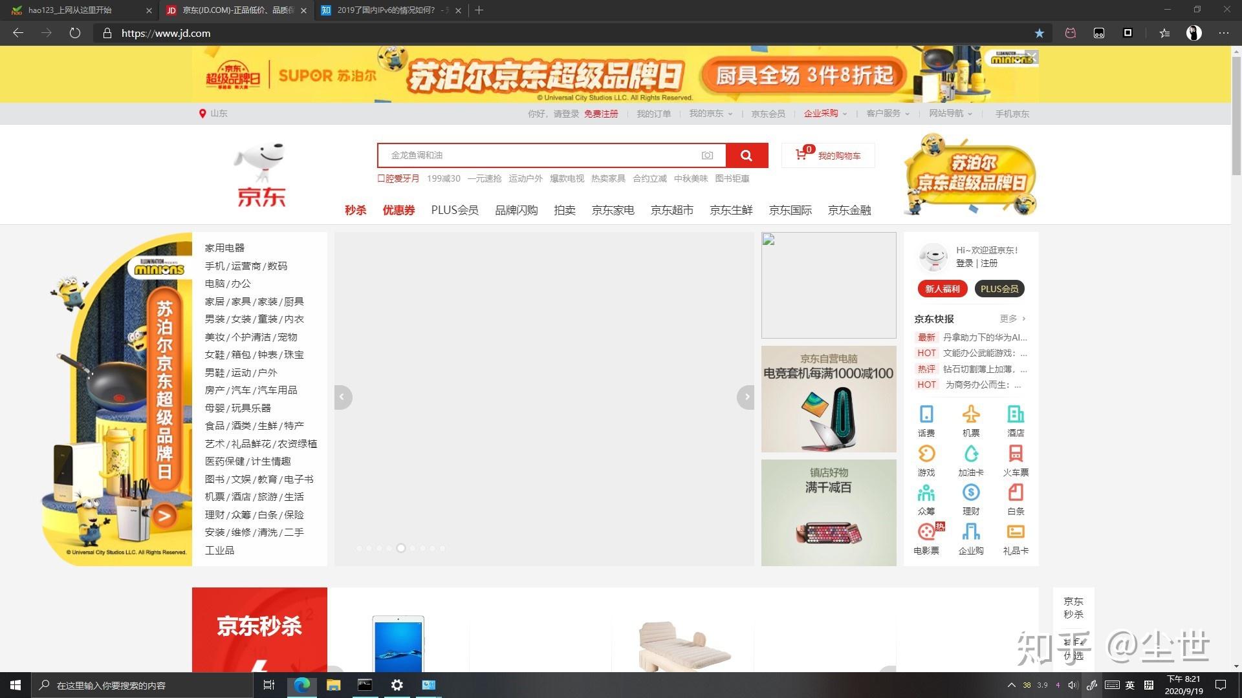Open the 话费 phone recharge icon

(x=926, y=414)
